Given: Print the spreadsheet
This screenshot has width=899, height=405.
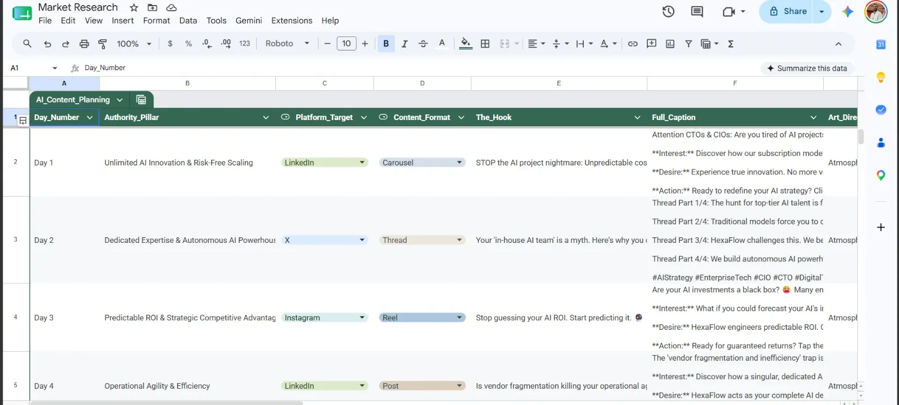Looking at the screenshot, I should [x=84, y=44].
